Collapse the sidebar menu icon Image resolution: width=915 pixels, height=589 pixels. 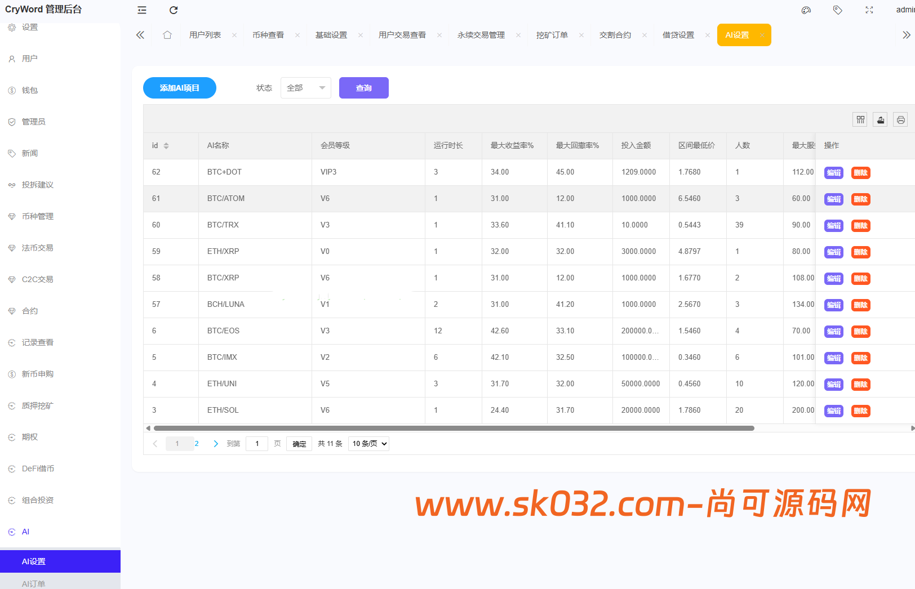click(x=142, y=10)
